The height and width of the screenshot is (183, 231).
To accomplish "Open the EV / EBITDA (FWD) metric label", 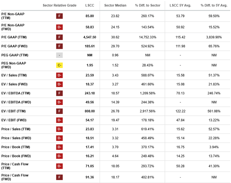I will (16, 102).
